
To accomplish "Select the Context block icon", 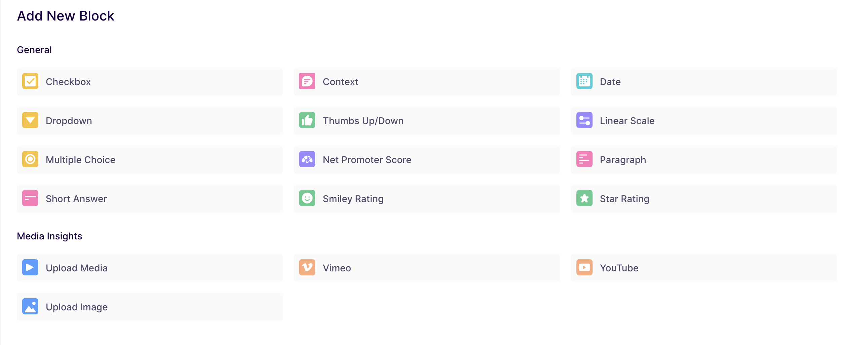I will coord(307,81).
